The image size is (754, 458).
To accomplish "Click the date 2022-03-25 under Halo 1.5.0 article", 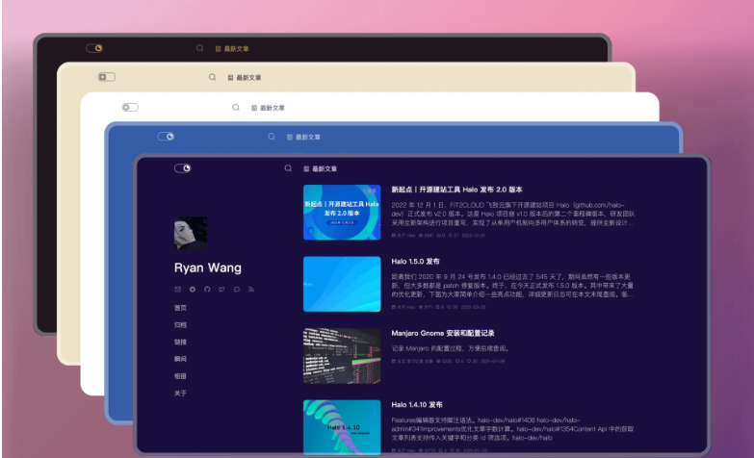I will click(474, 307).
